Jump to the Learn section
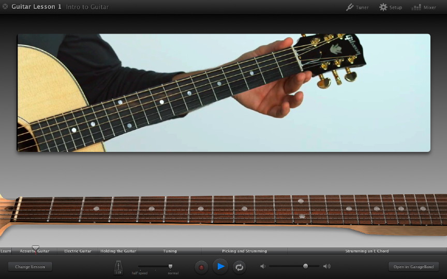 click(x=6, y=251)
